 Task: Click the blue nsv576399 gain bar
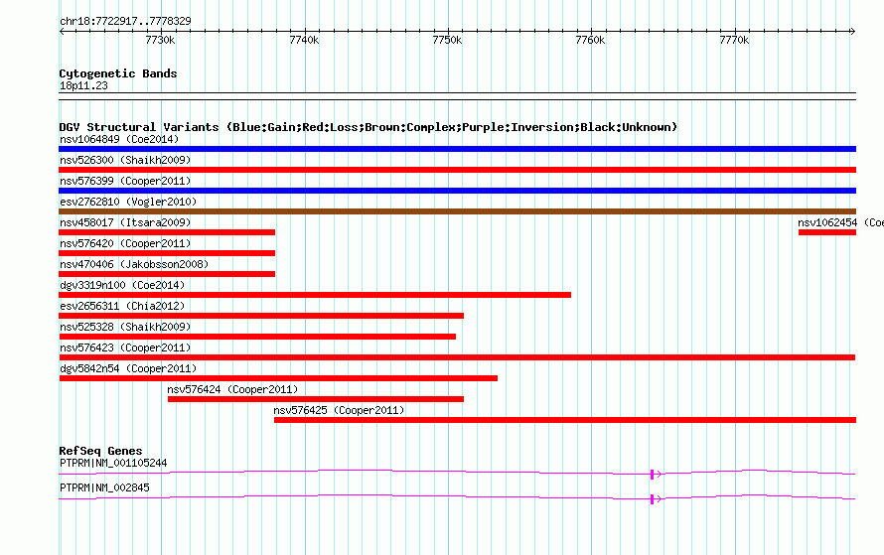pyautogui.click(x=457, y=191)
